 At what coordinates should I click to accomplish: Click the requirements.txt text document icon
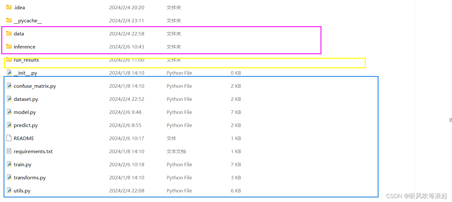(x=9, y=151)
